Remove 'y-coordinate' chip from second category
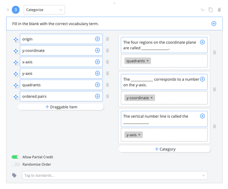The image size is (228, 189). tap(152, 98)
